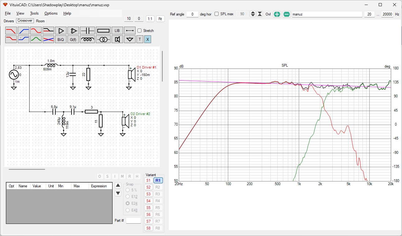Click the 1:1 zoom button

pos(150,19)
